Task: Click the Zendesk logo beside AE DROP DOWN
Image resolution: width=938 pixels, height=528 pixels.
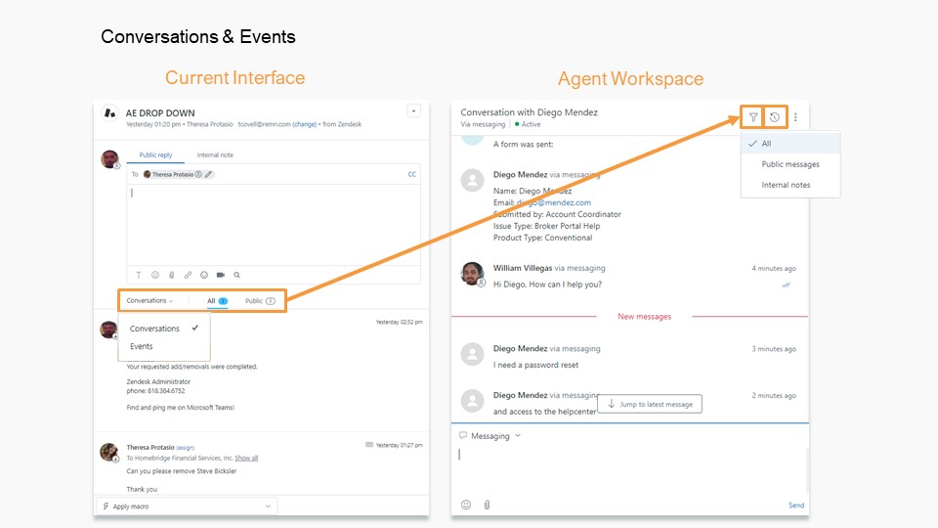Action: click(x=110, y=112)
